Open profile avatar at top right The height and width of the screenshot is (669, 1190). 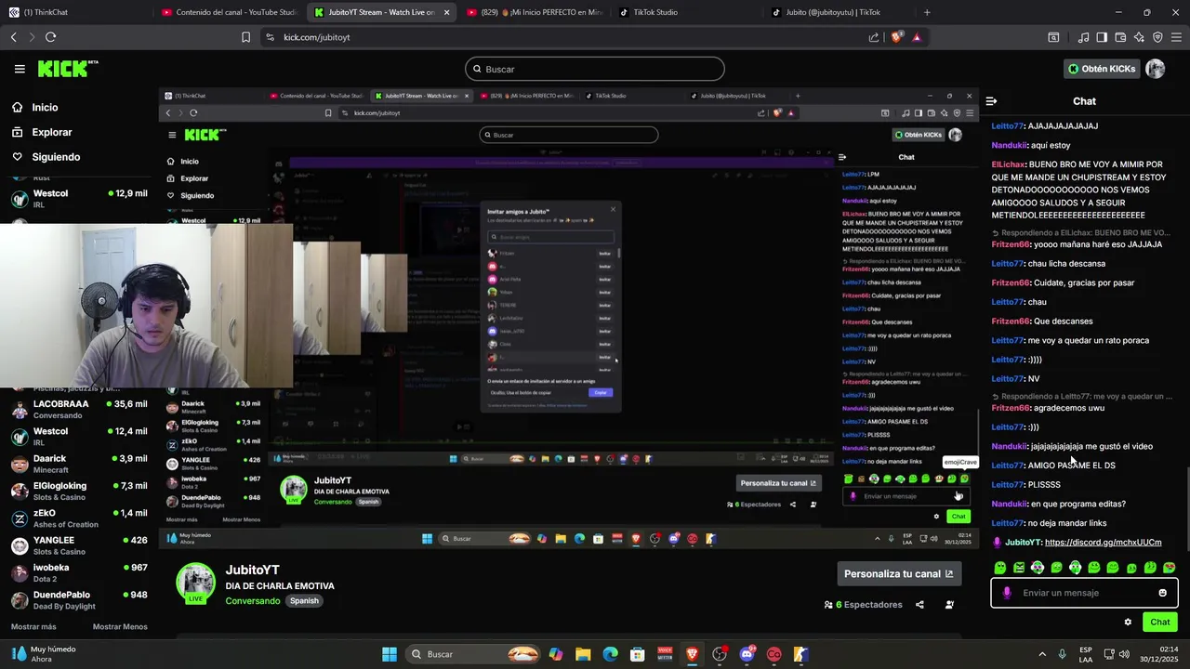click(1155, 69)
